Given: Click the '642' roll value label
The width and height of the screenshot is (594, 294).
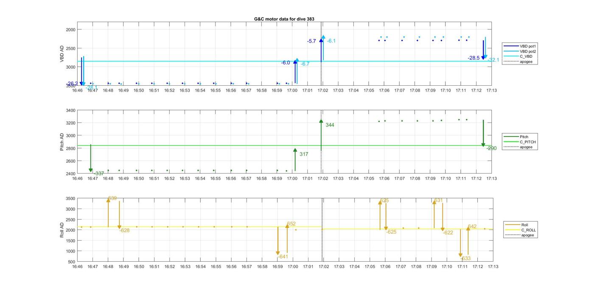Looking at the screenshot, I should click(x=472, y=227).
